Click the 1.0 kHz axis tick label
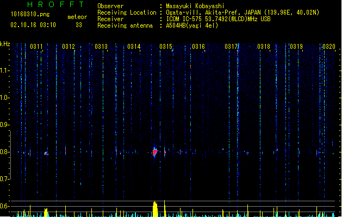The width and height of the screenshot is (342, 217). [x=4, y=98]
